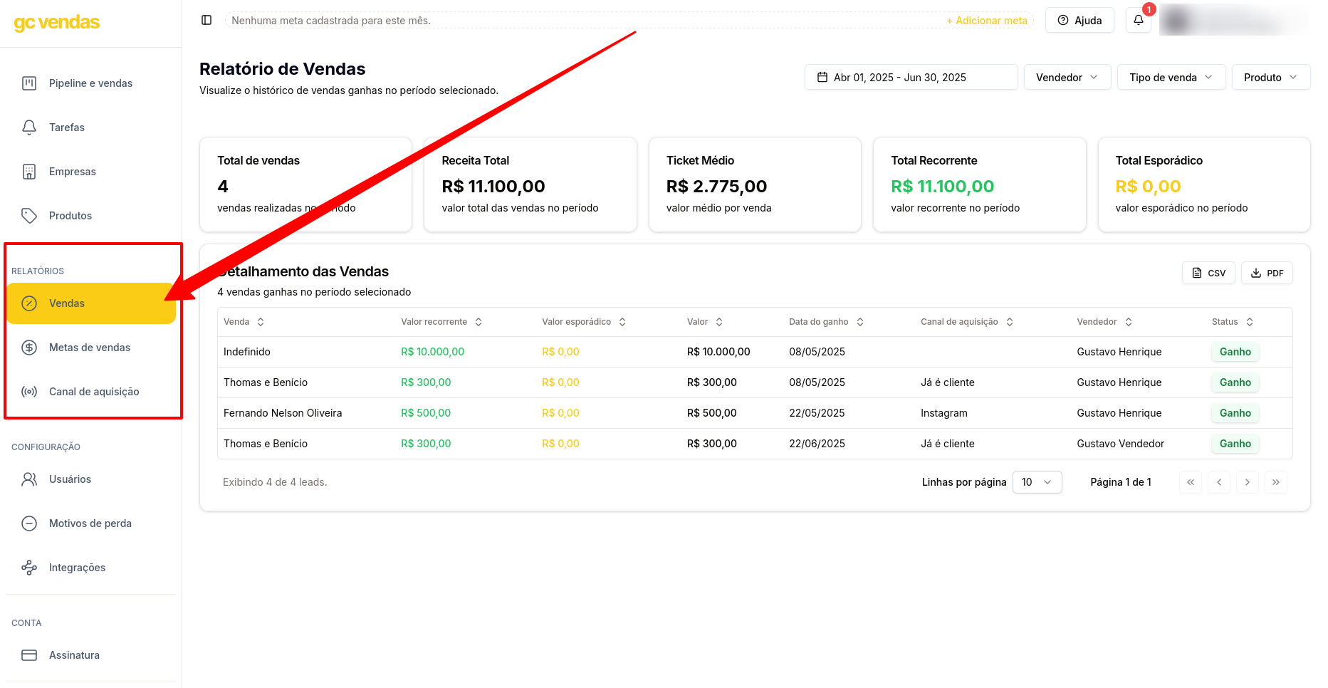Click Ganho status in Fernando Nelson Oliveira row
The height and width of the screenshot is (688, 1328).
click(x=1235, y=413)
